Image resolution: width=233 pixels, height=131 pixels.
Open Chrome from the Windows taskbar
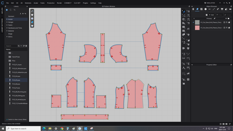coord(62,128)
